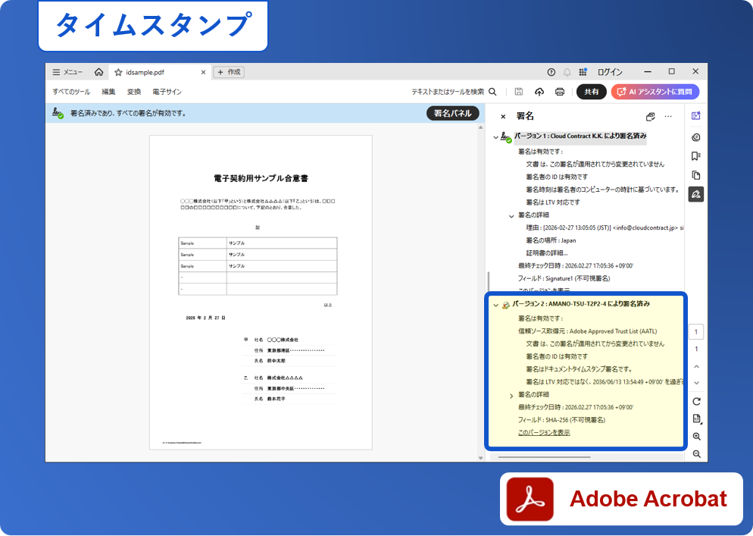
Task: Star the idsample.pdf tab as favorite
Action: 118,72
